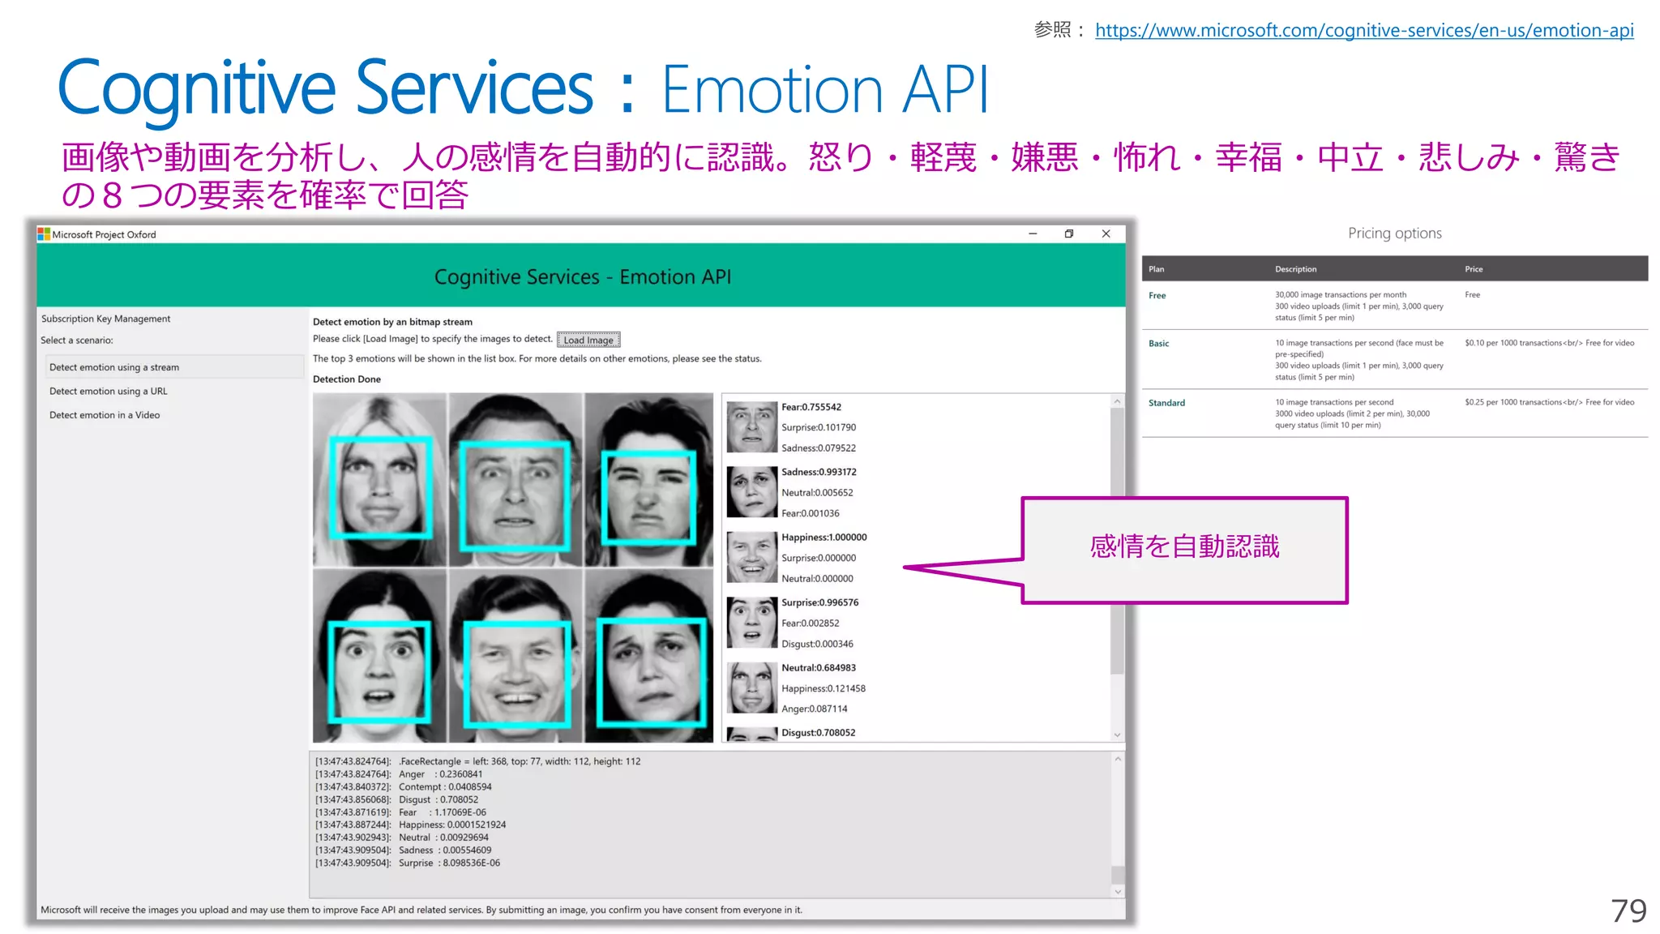Click the Basic plan in pricing table

coord(1159,344)
